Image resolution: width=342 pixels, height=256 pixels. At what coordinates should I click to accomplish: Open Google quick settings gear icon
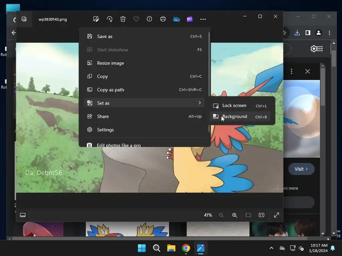[314, 49]
